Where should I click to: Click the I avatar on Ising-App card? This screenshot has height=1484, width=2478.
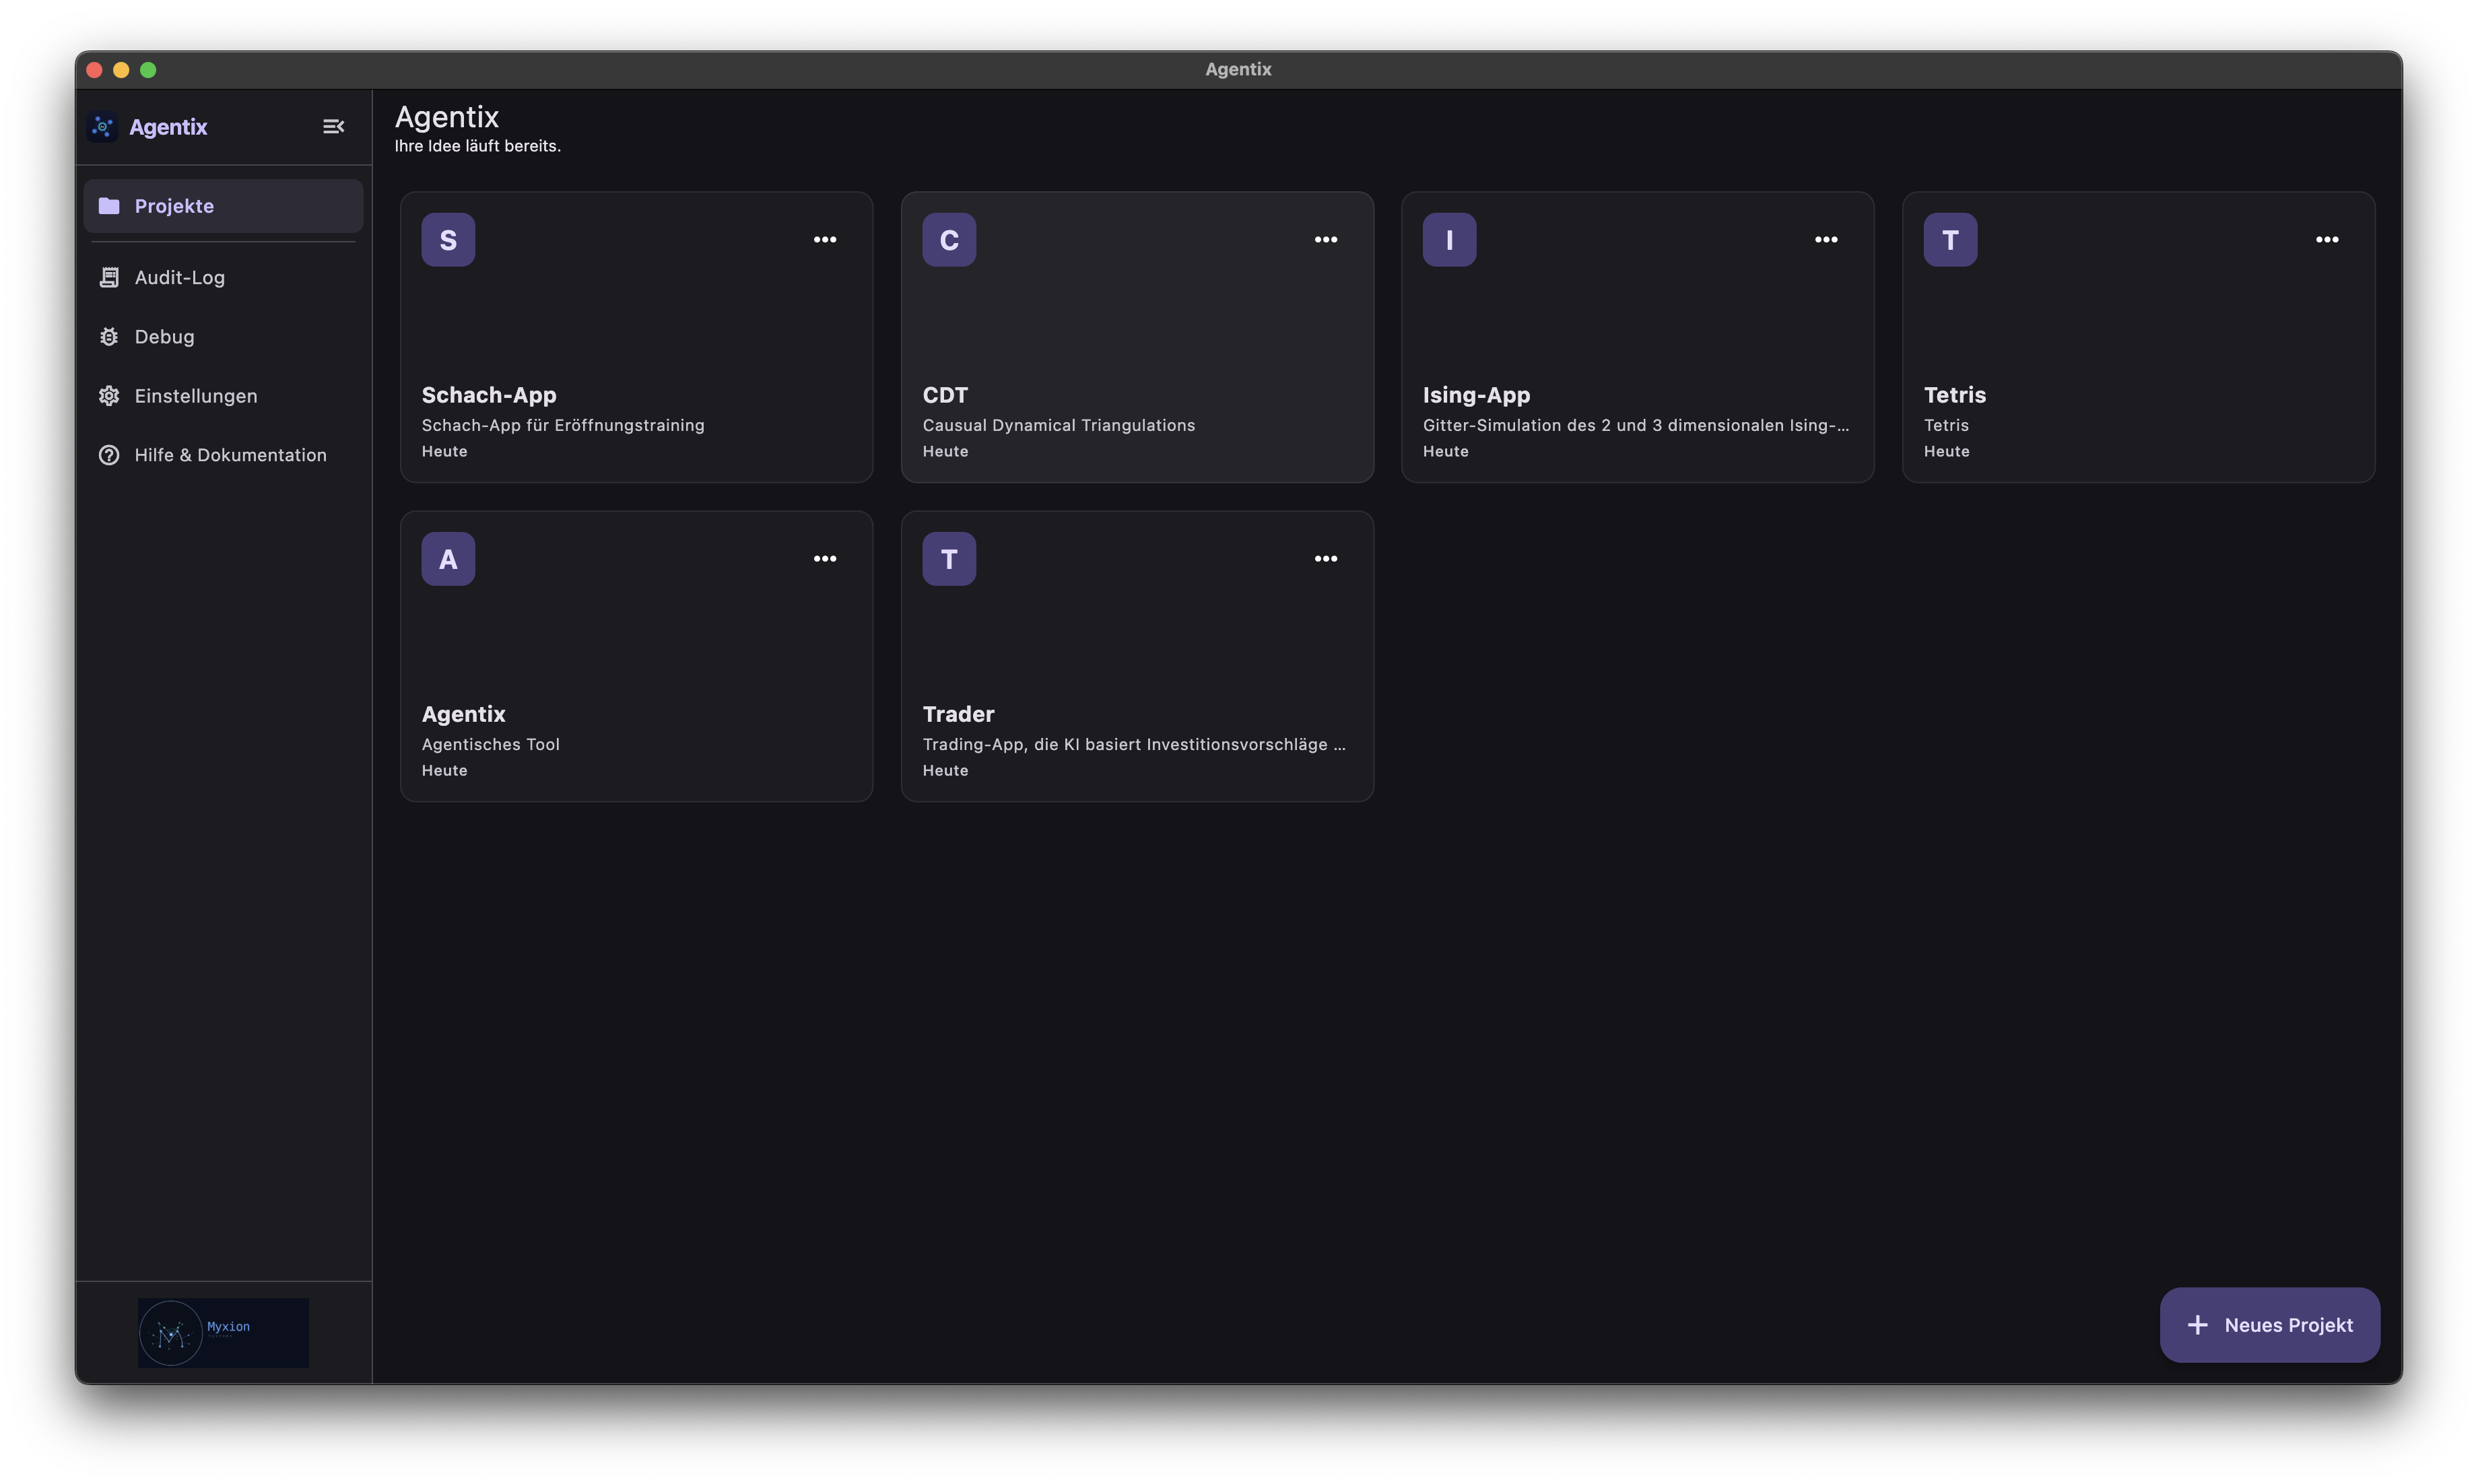coord(1449,240)
